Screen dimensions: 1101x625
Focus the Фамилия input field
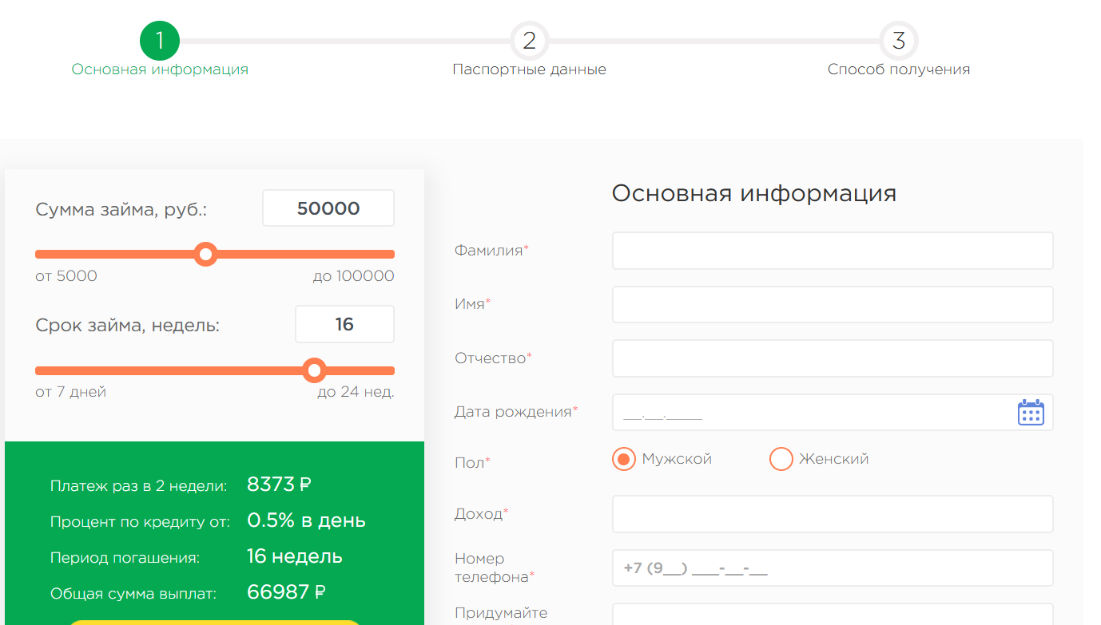click(x=833, y=251)
